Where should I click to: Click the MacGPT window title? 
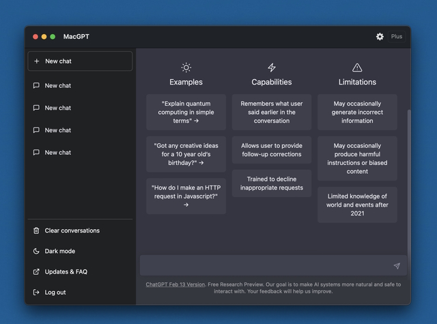click(x=76, y=37)
